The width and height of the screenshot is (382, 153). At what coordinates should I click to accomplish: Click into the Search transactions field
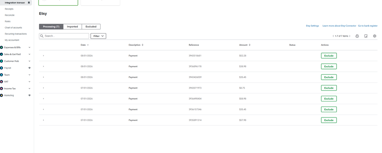[66, 36]
